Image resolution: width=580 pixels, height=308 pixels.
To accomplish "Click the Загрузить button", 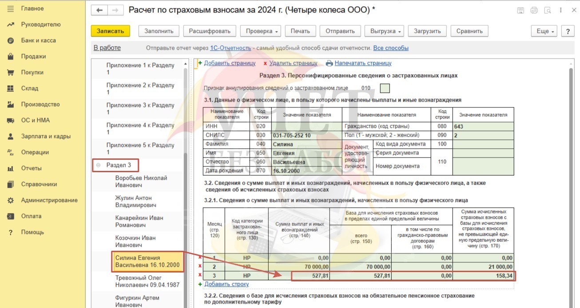I will click(x=427, y=31).
